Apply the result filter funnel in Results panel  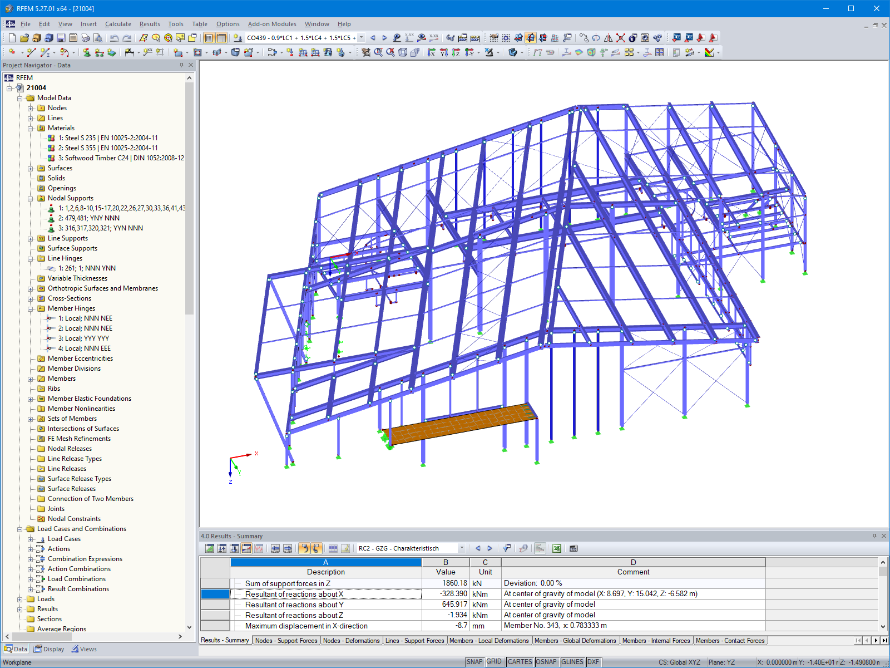coord(507,548)
